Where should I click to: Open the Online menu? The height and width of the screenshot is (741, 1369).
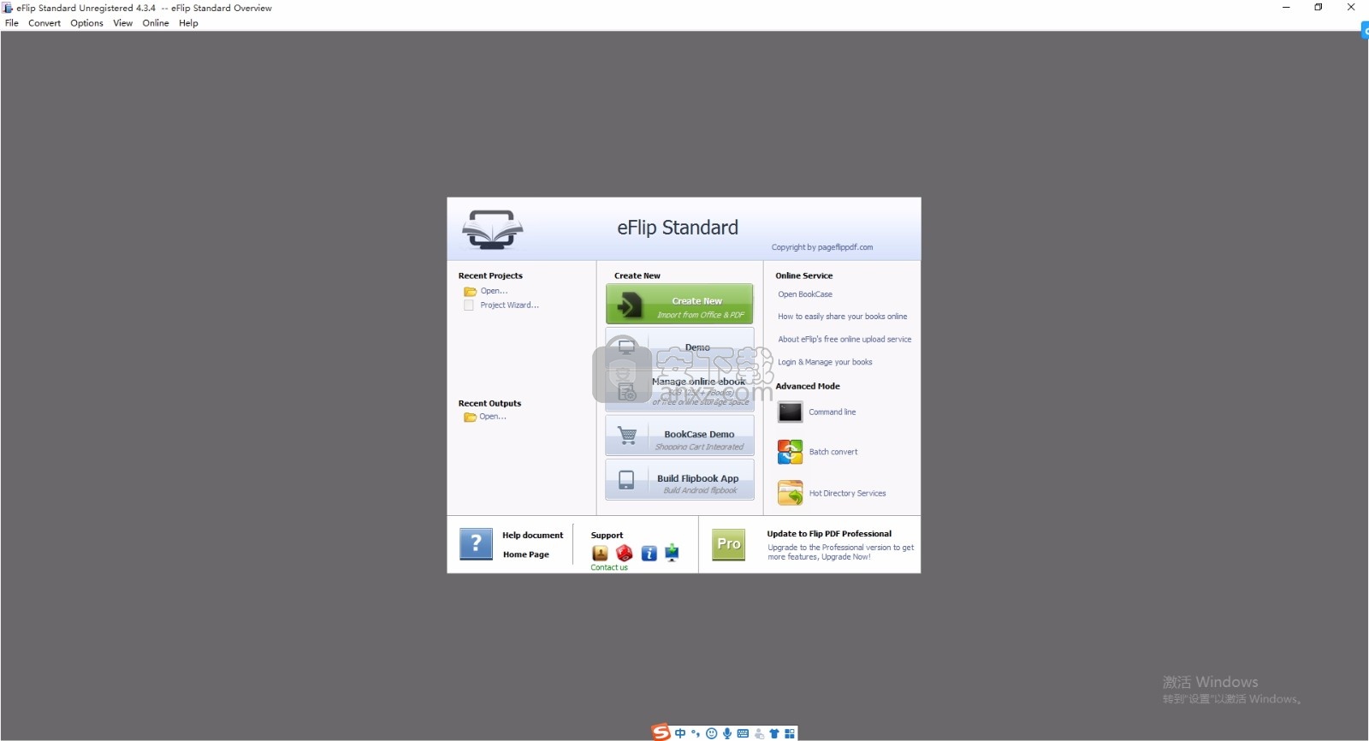pos(156,23)
